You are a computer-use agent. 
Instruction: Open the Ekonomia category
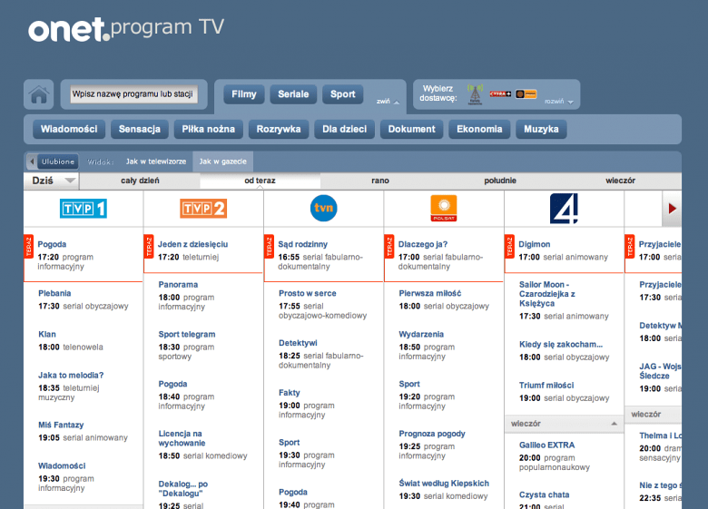click(x=479, y=129)
